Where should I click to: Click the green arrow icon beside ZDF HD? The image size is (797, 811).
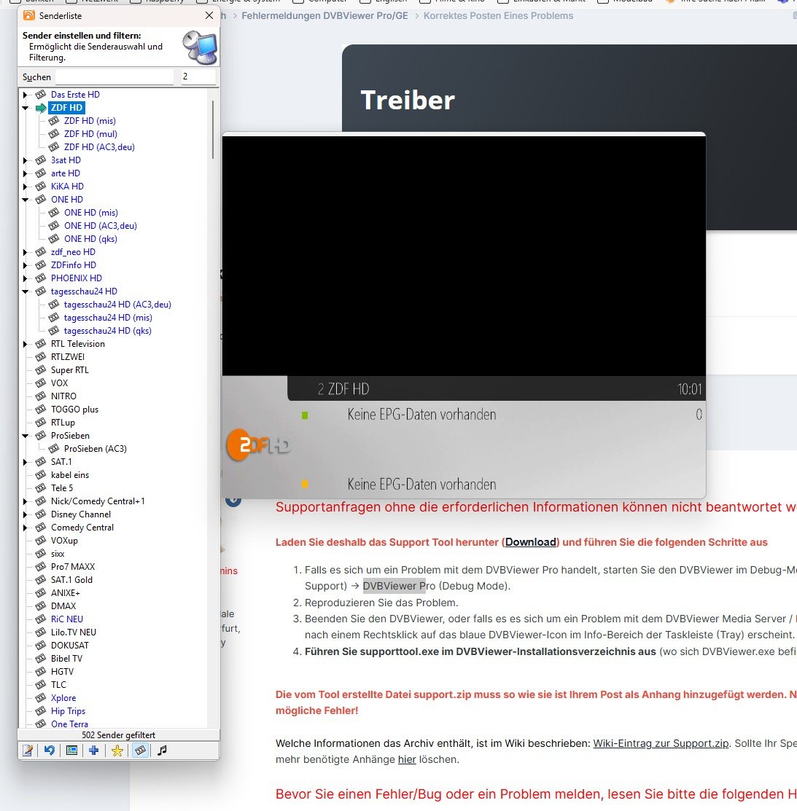click(41, 108)
